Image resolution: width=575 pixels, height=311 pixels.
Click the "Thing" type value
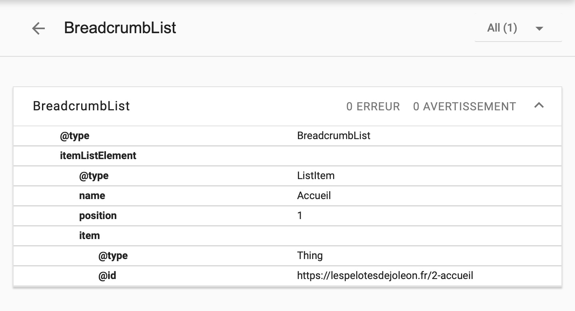pos(310,255)
